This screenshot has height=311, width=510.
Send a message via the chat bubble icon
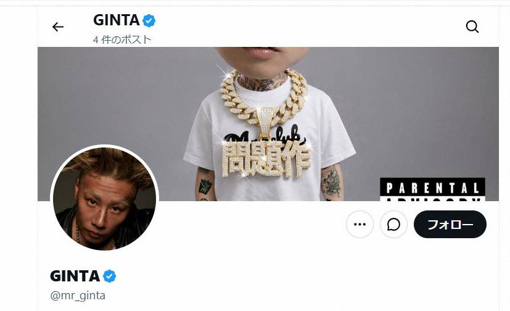coord(393,224)
